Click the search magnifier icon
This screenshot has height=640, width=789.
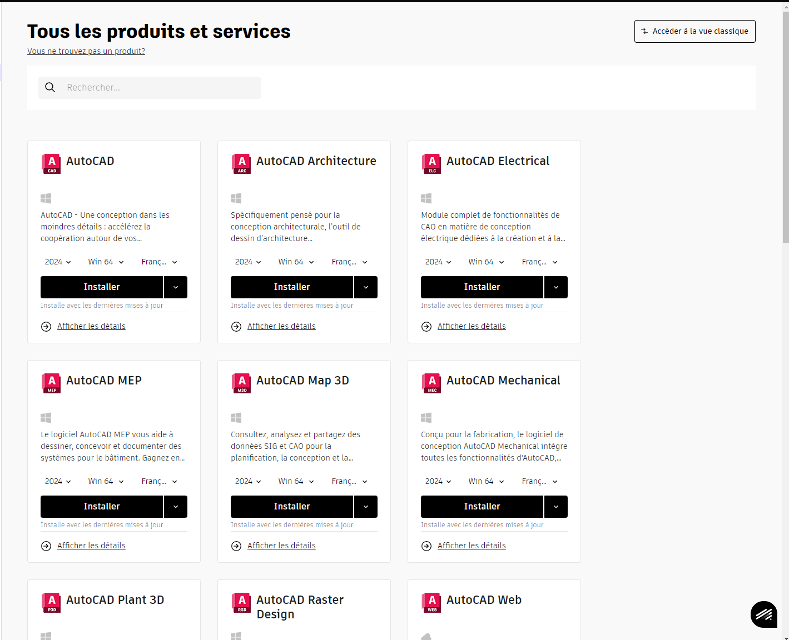(x=50, y=87)
